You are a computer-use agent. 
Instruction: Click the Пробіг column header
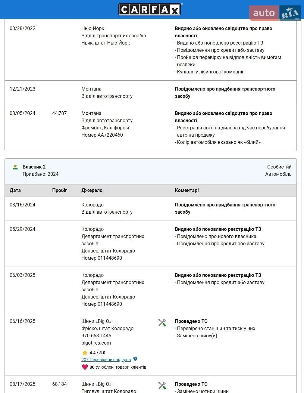(x=60, y=190)
